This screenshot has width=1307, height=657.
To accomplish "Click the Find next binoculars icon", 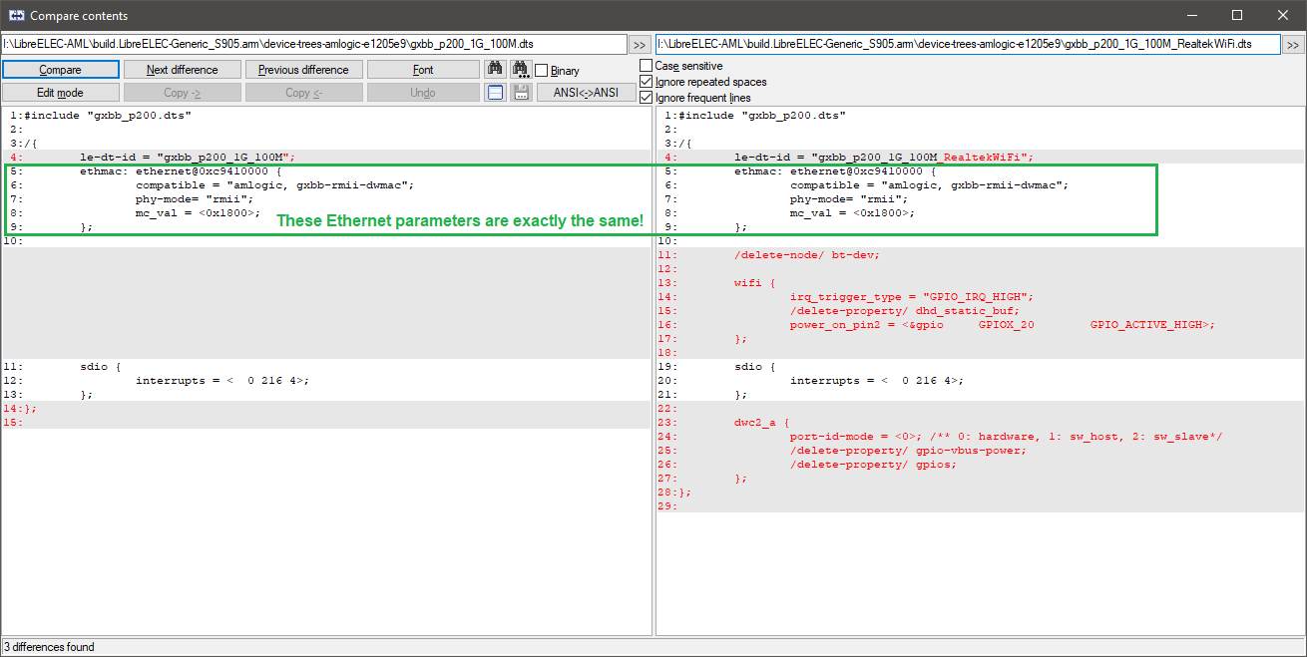I will click(521, 70).
